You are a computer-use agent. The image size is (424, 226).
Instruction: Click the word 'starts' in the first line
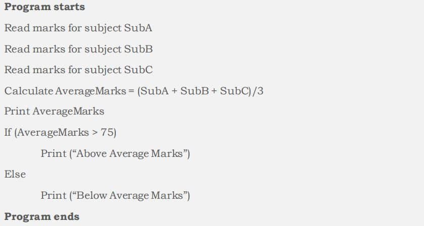(x=70, y=7)
